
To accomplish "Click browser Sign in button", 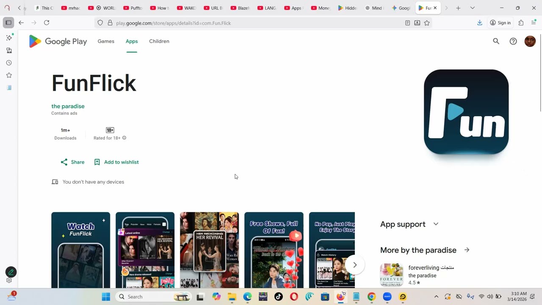I will (500, 23).
